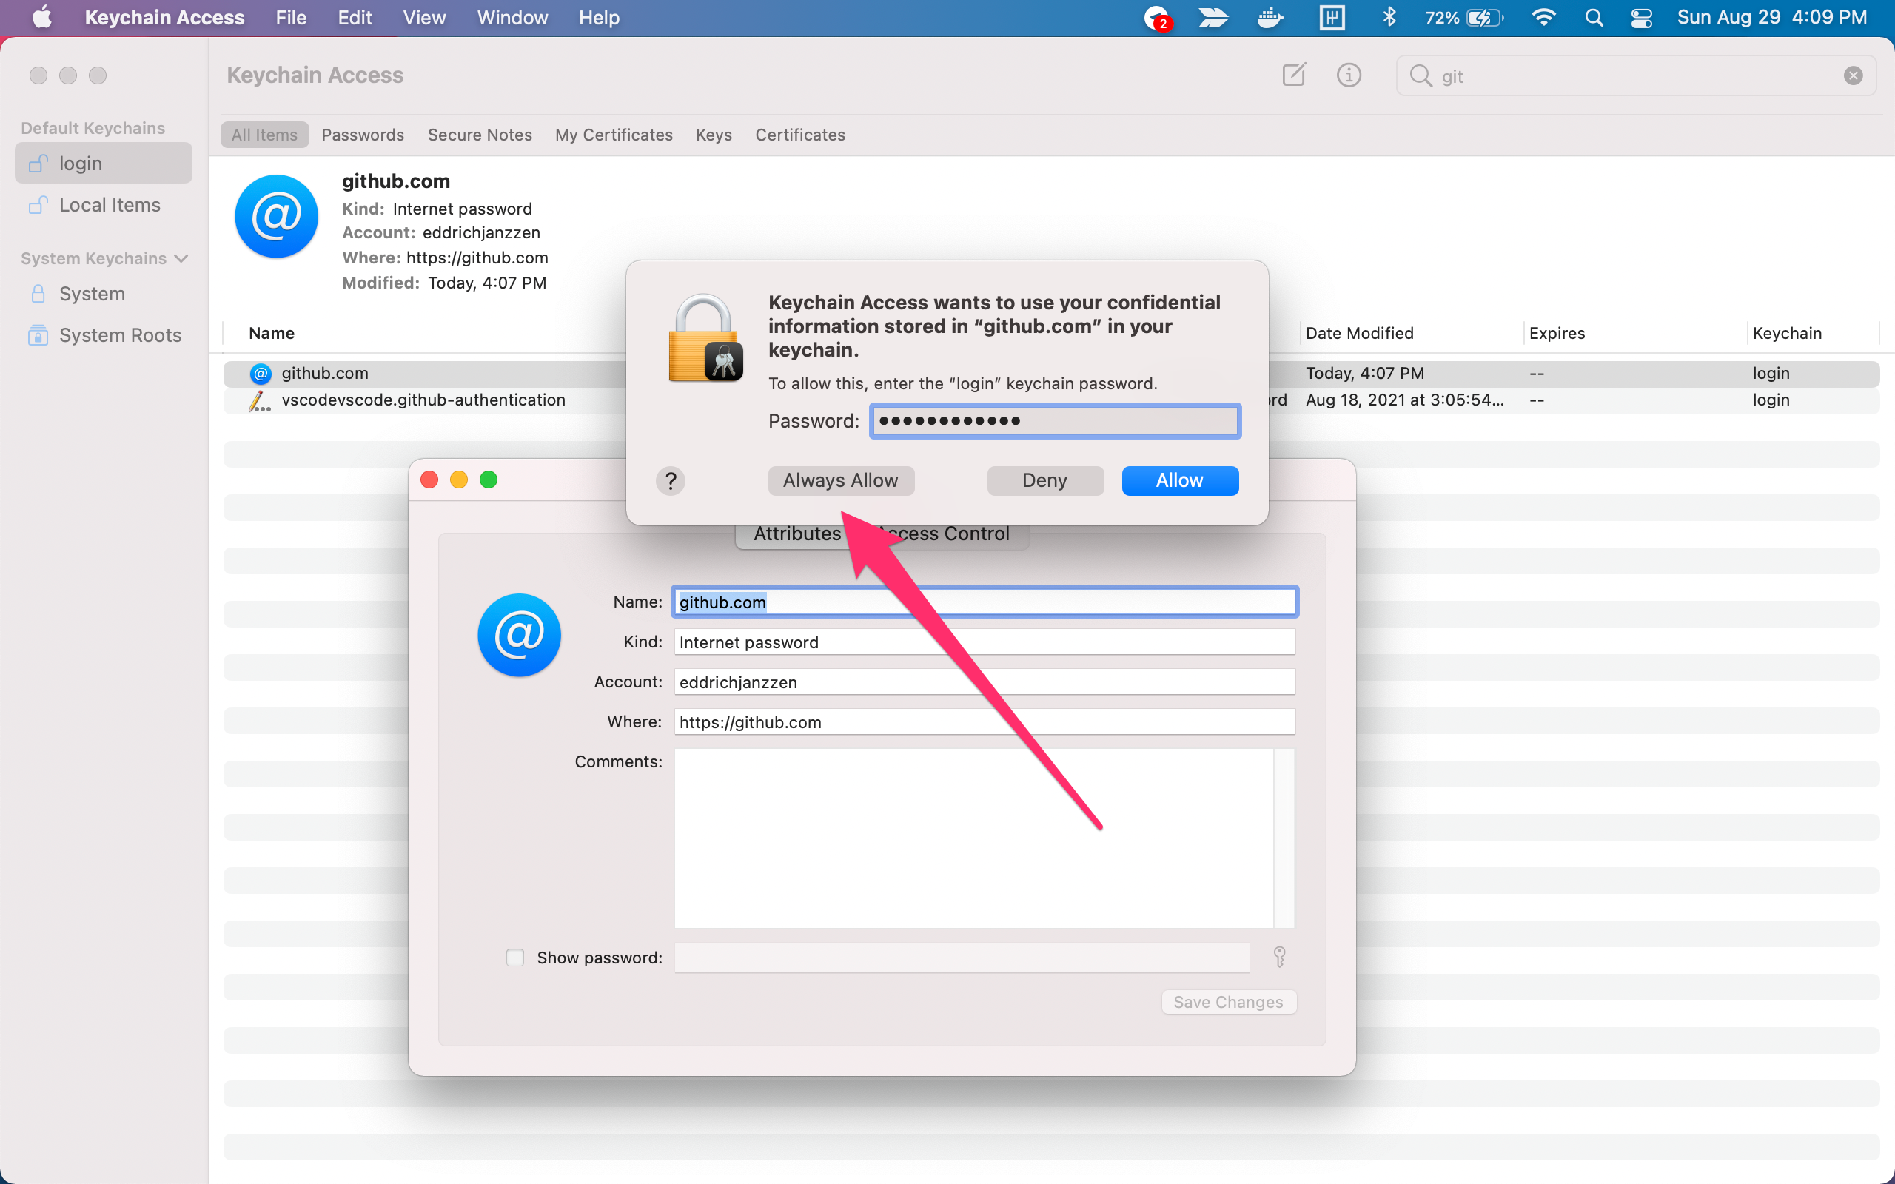Viewport: 1895px width, 1184px height.
Task: Click the Kind field Internet password
Action: 985,642
